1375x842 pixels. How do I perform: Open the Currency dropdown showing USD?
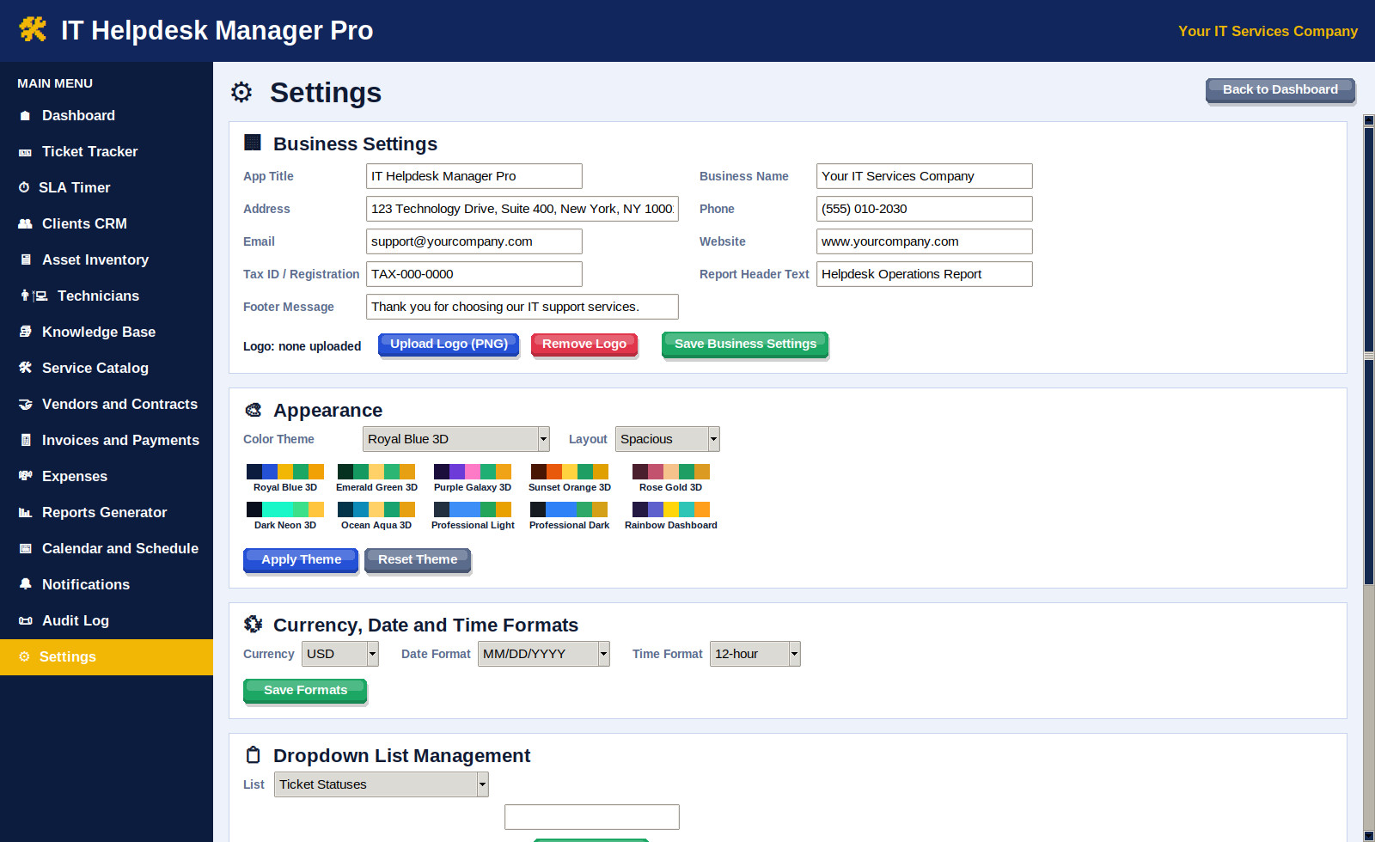339,654
